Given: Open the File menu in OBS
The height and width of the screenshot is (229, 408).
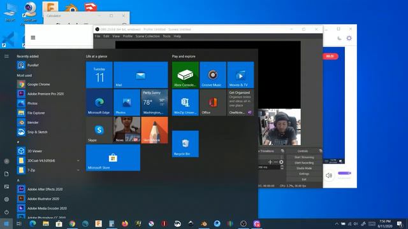Looking at the screenshot, I should [x=98, y=36].
